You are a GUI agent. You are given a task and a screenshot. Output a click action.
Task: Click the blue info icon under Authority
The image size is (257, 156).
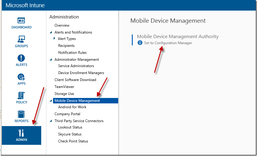(x=140, y=43)
